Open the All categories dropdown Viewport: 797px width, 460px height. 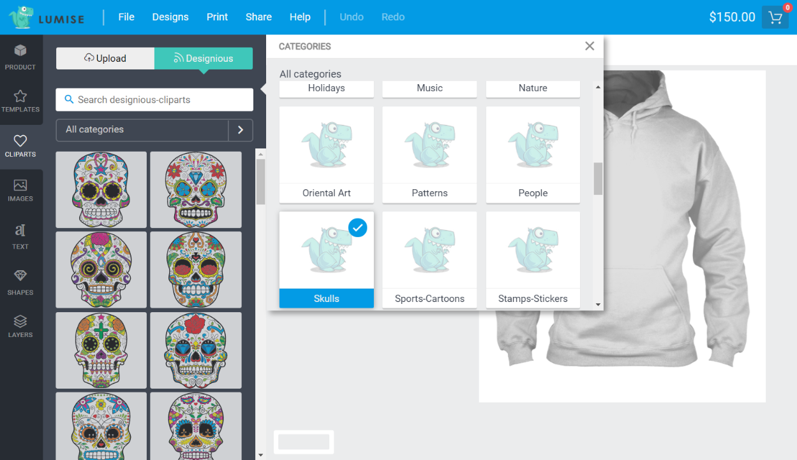(x=142, y=129)
